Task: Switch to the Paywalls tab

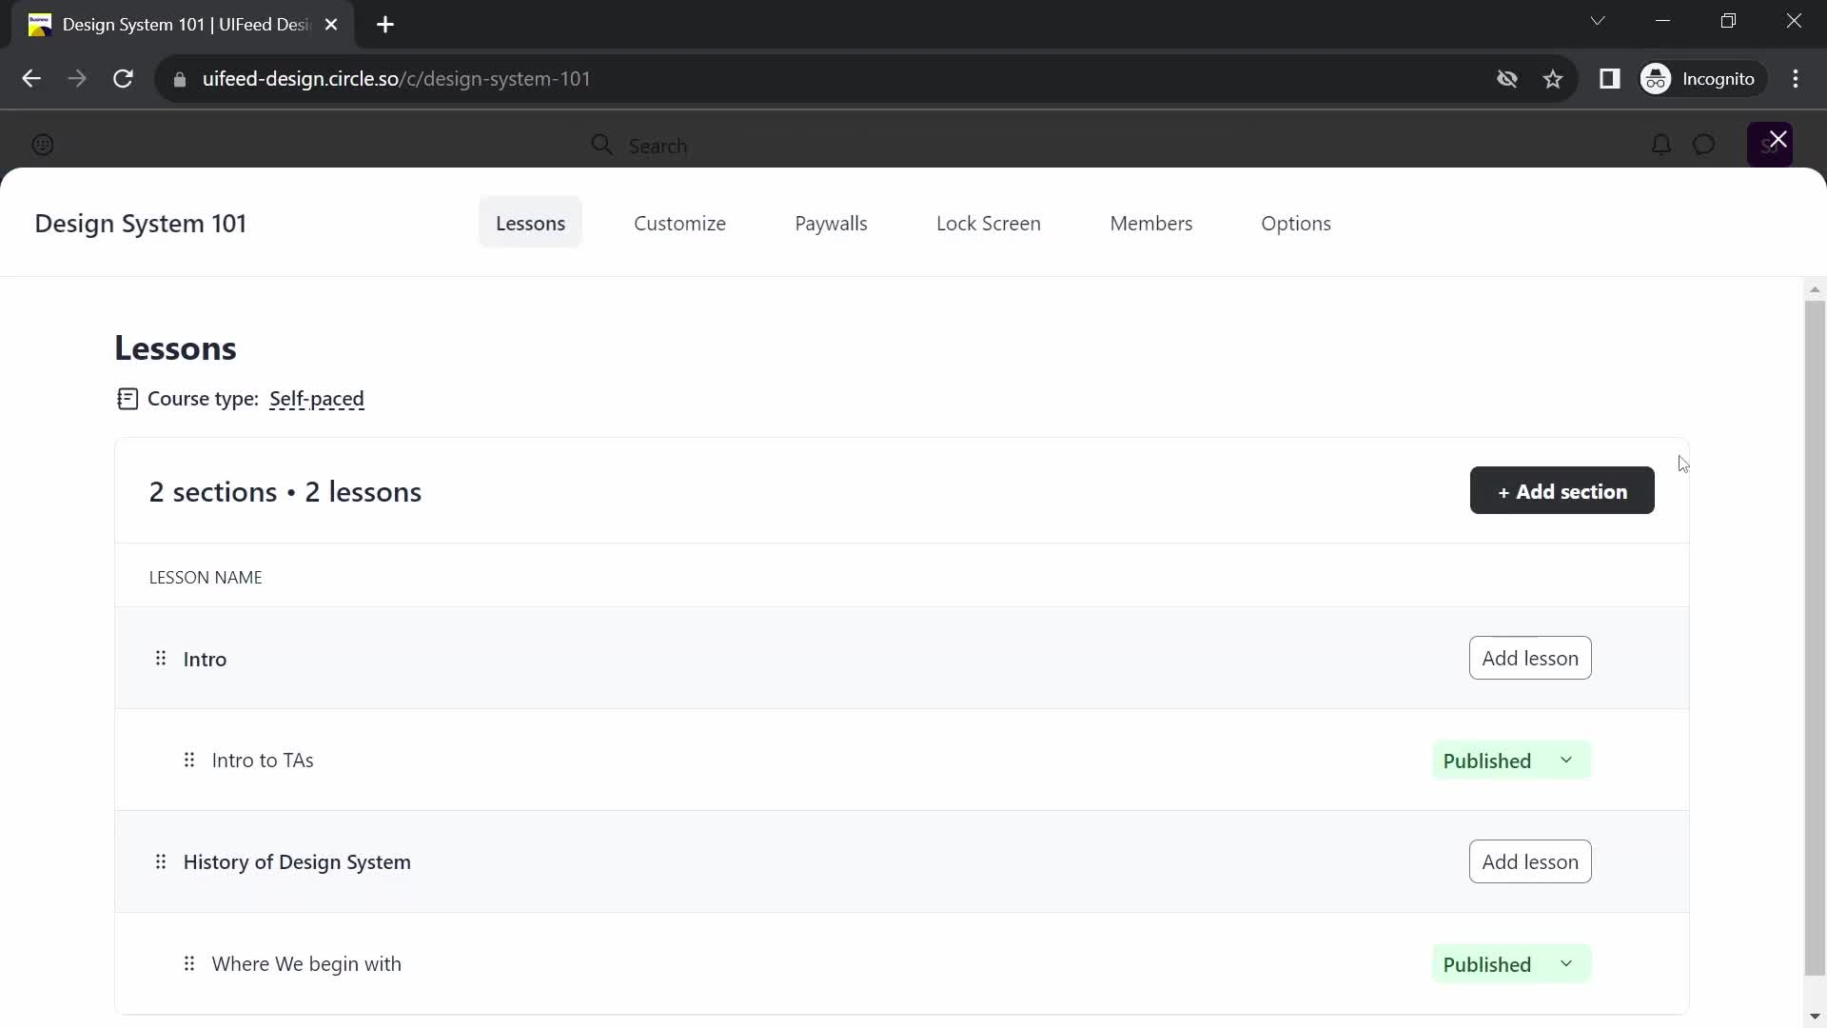Action: pyautogui.click(x=832, y=224)
